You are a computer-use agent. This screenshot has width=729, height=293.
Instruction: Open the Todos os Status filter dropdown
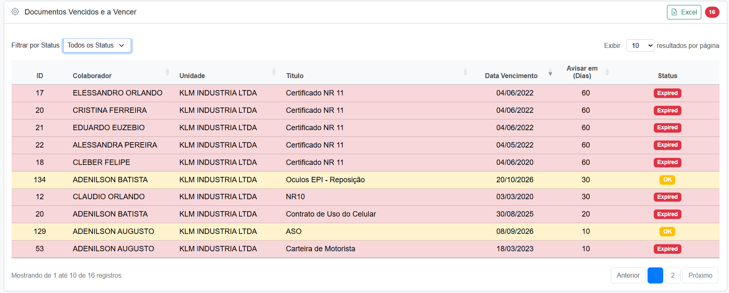[x=97, y=45]
